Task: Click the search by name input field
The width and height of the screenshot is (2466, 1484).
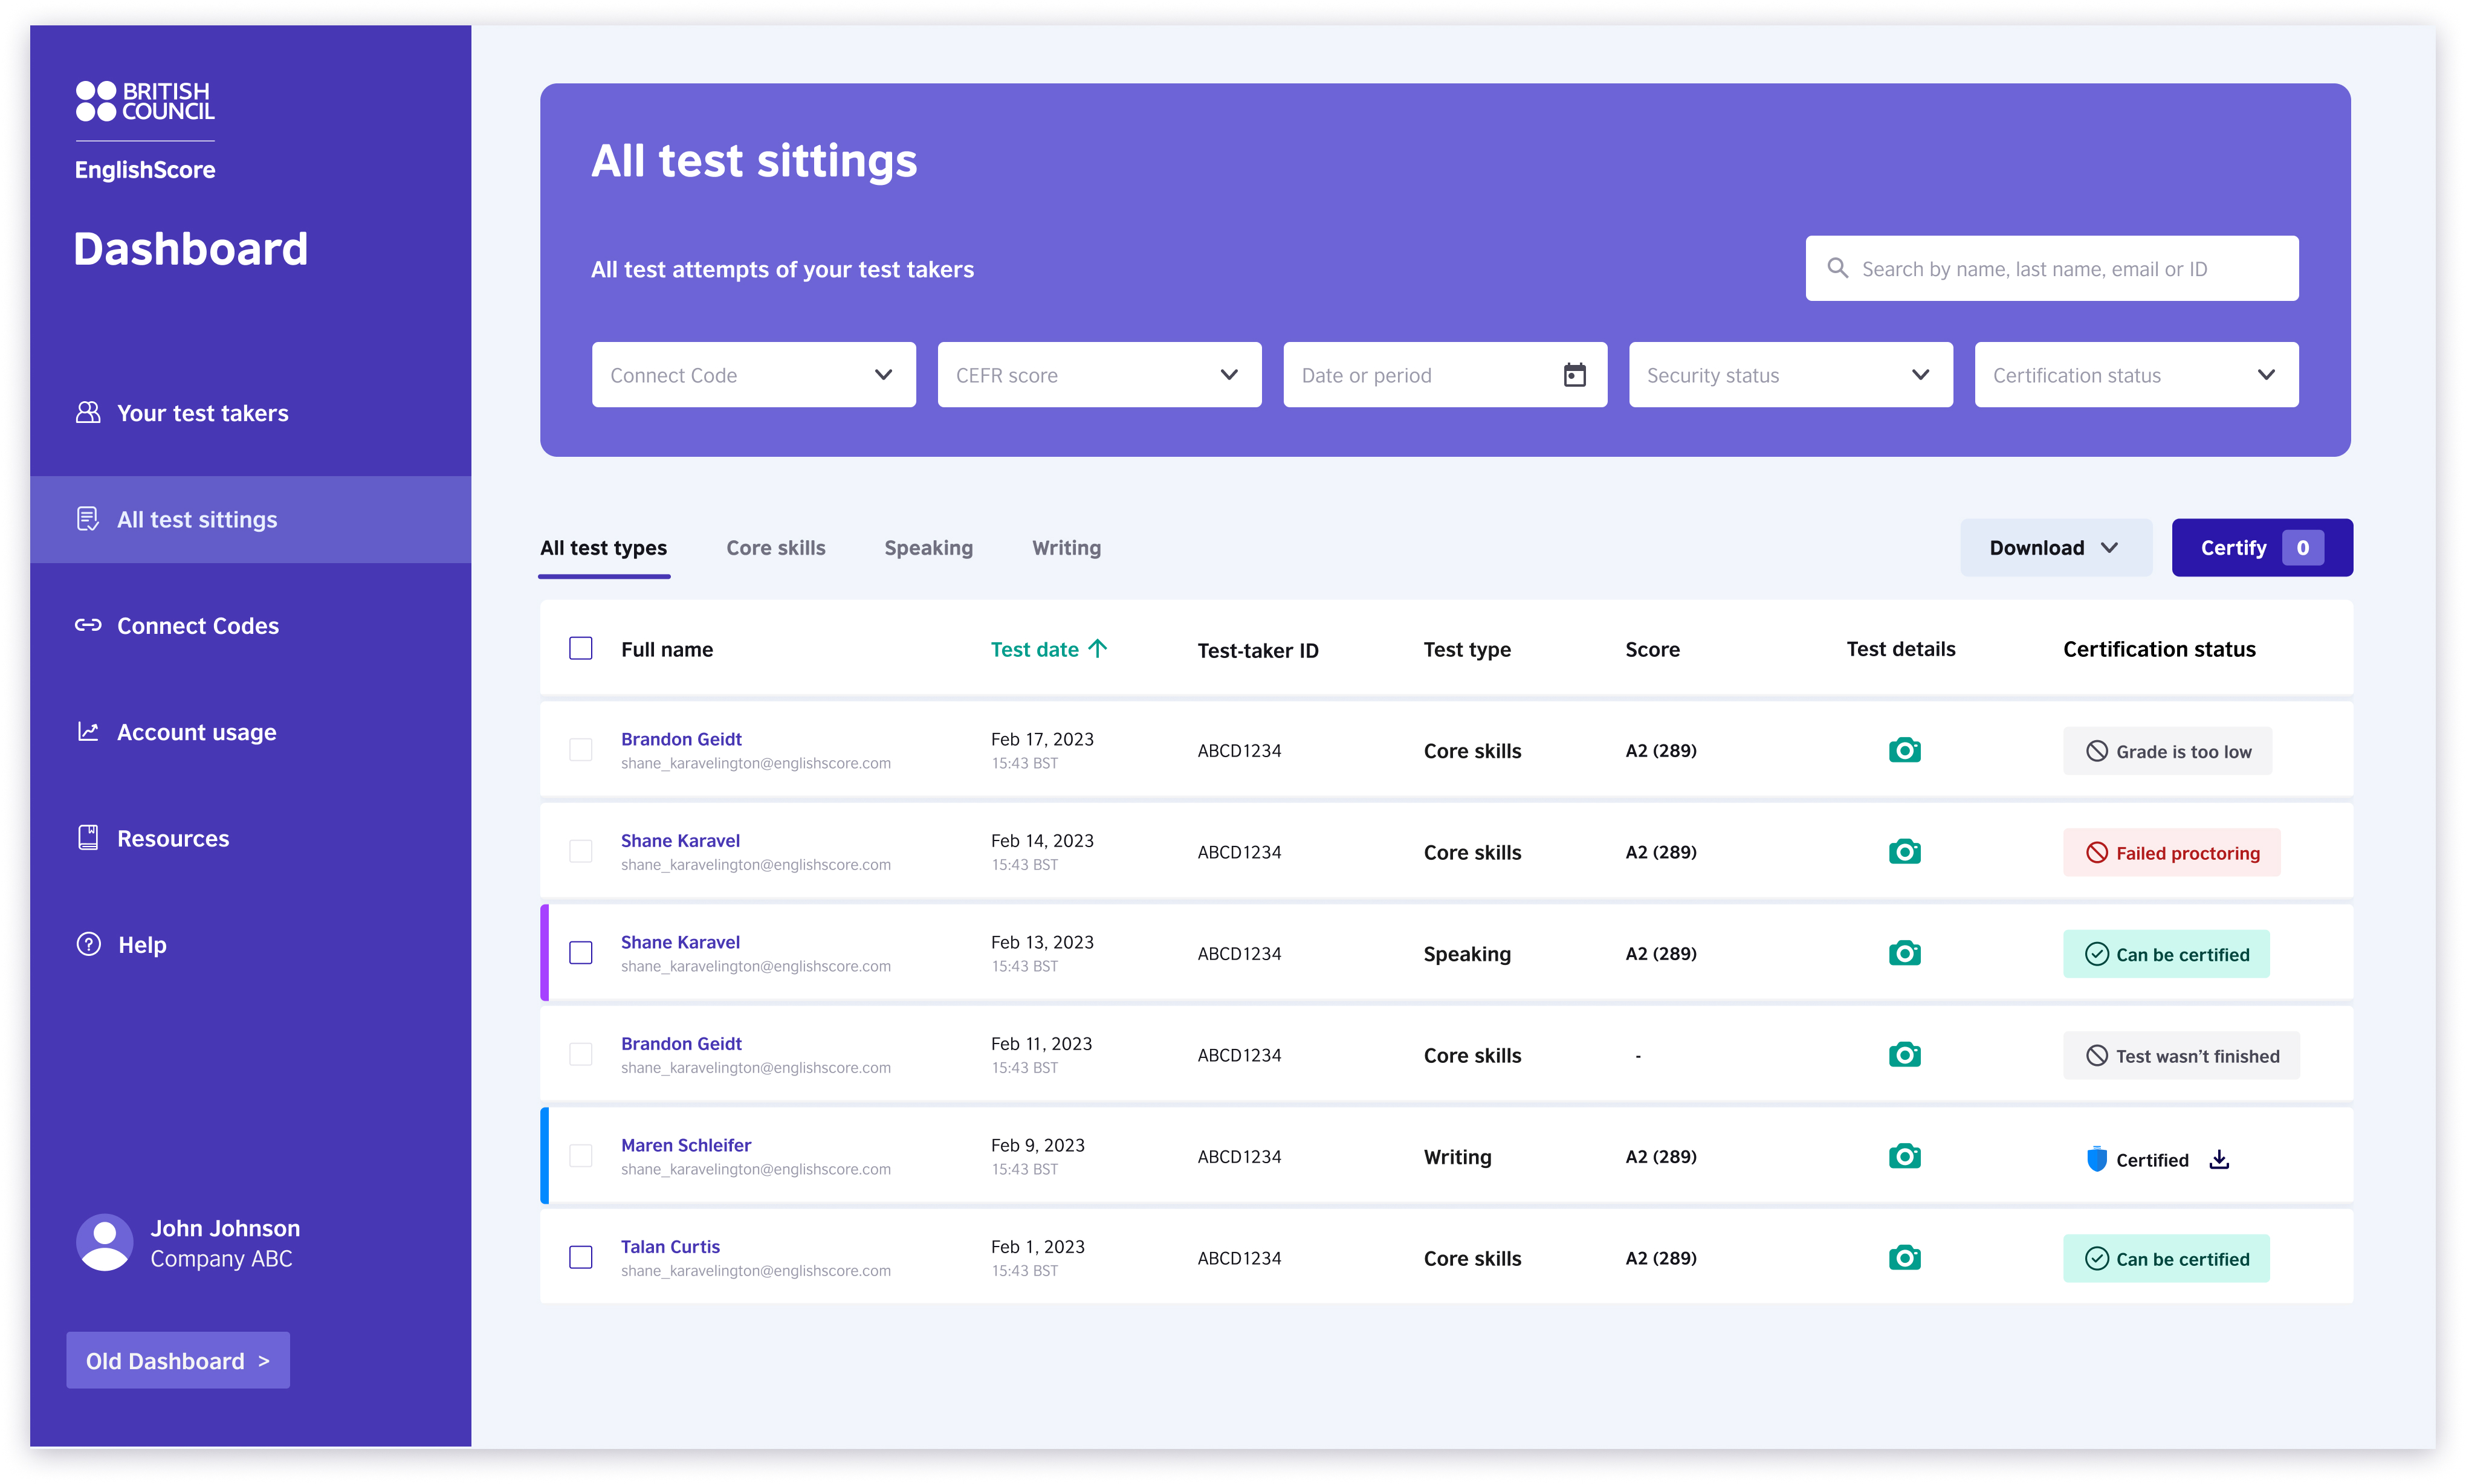Action: (x=2052, y=268)
